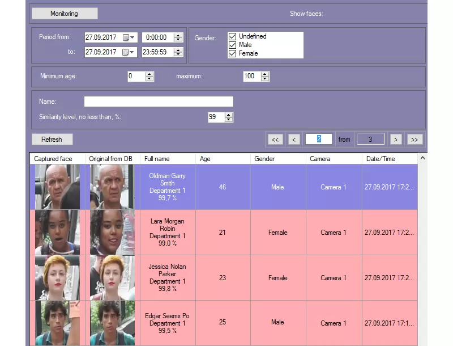The width and height of the screenshot is (453, 346).
Task: Toggle the Male gender checkbox
Action: click(232, 45)
